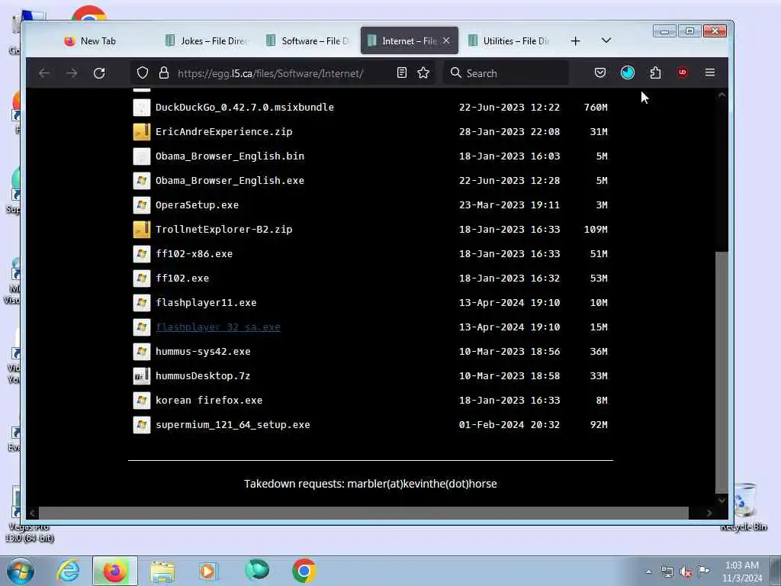
Task: Download OperaSetup.exe
Action: 197,204
